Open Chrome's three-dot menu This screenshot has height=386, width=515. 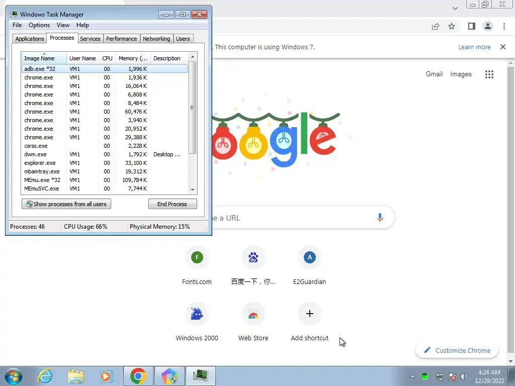pyautogui.click(x=504, y=26)
